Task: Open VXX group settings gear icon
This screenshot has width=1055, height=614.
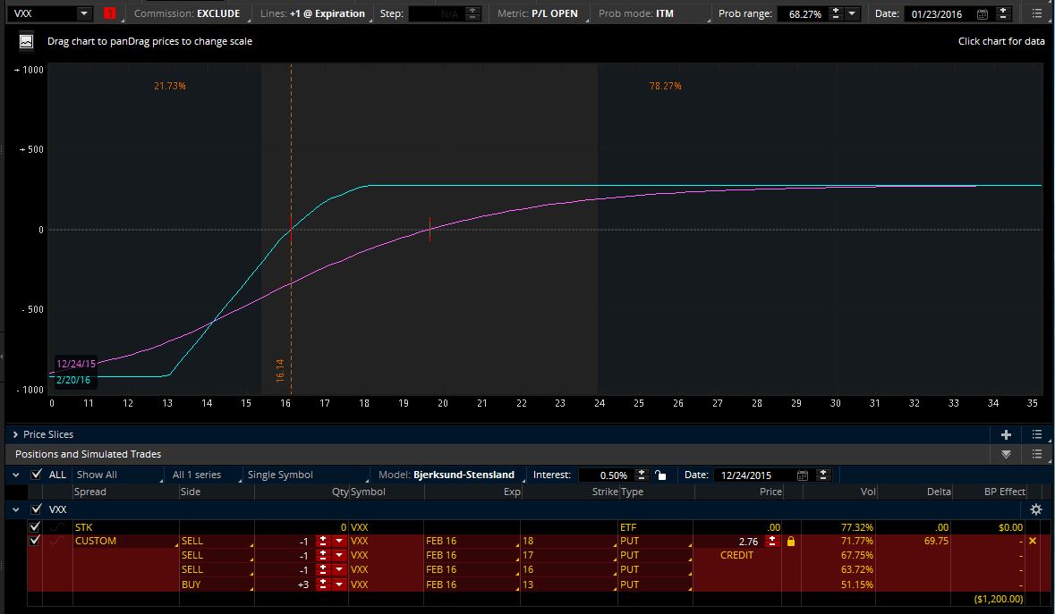Action: click(x=1035, y=509)
